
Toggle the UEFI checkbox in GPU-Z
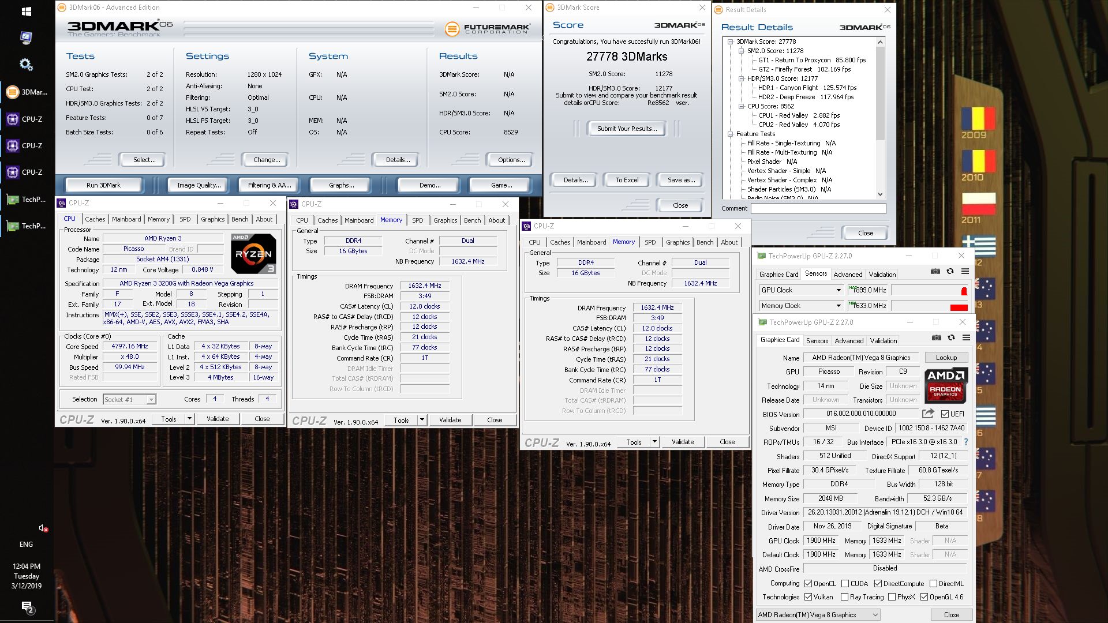pyautogui.click(x=945, y=414)
